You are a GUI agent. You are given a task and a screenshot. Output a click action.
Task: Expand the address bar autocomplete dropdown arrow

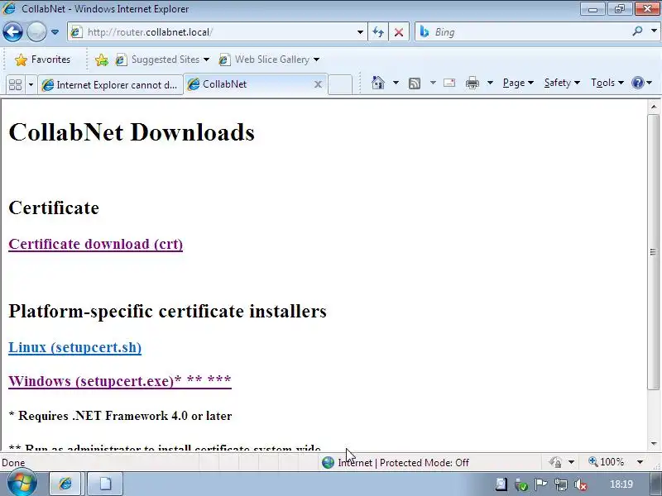click(x=360, y=32)
